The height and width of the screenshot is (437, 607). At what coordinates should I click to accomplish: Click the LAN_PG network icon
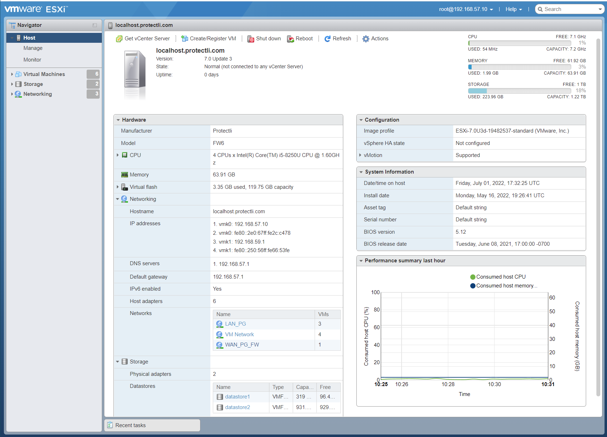(220, 324)
